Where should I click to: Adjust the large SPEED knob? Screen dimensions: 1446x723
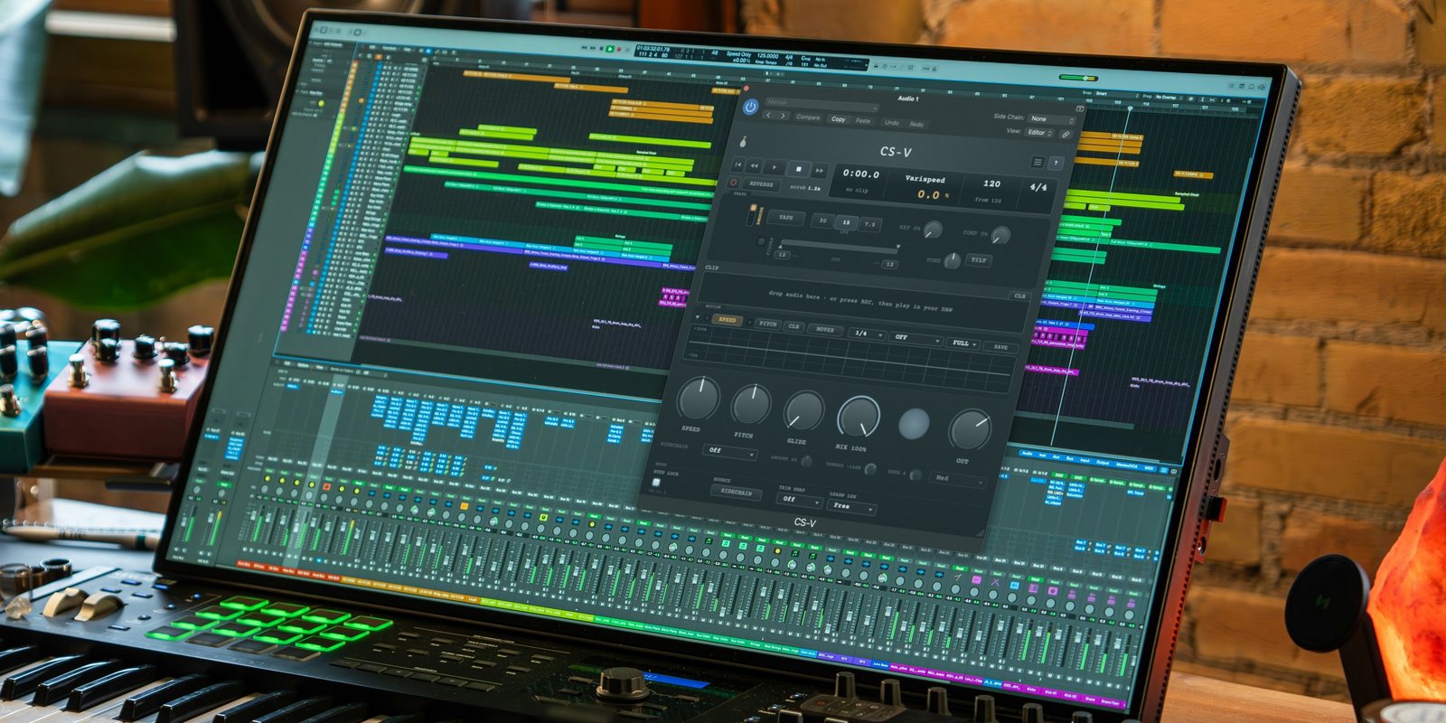[699, 398]
